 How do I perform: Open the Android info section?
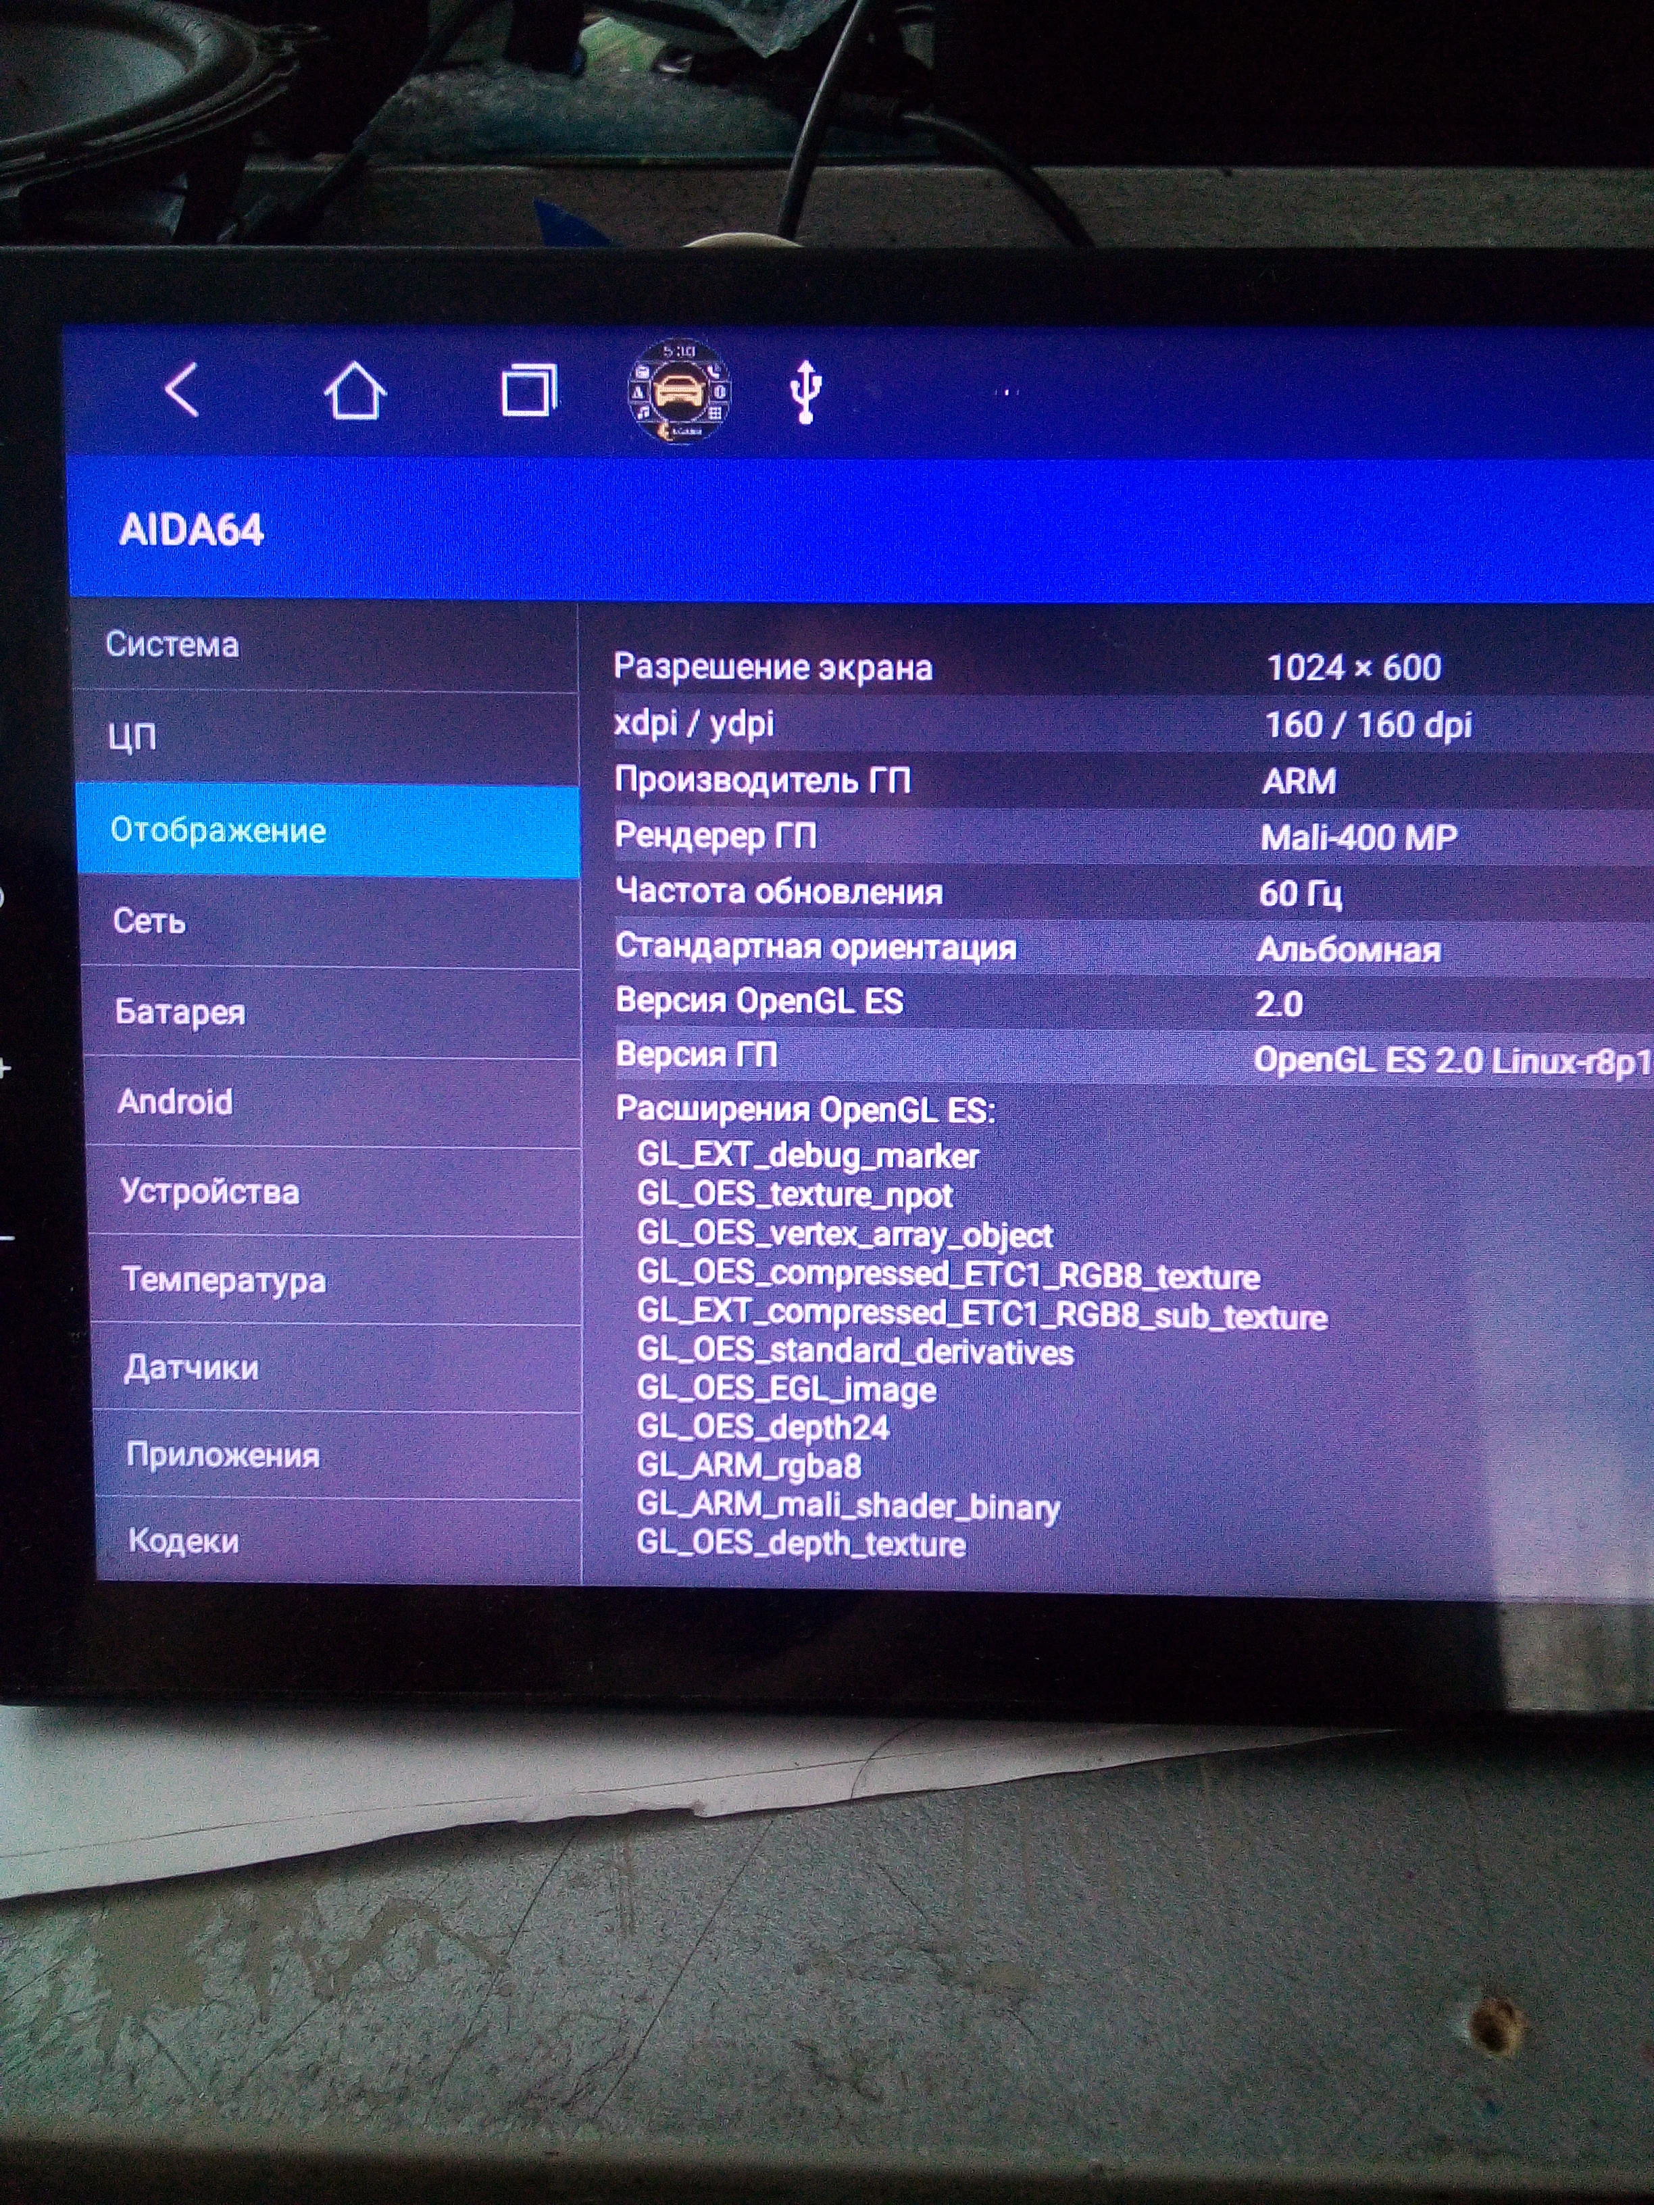coord(176,1102)
